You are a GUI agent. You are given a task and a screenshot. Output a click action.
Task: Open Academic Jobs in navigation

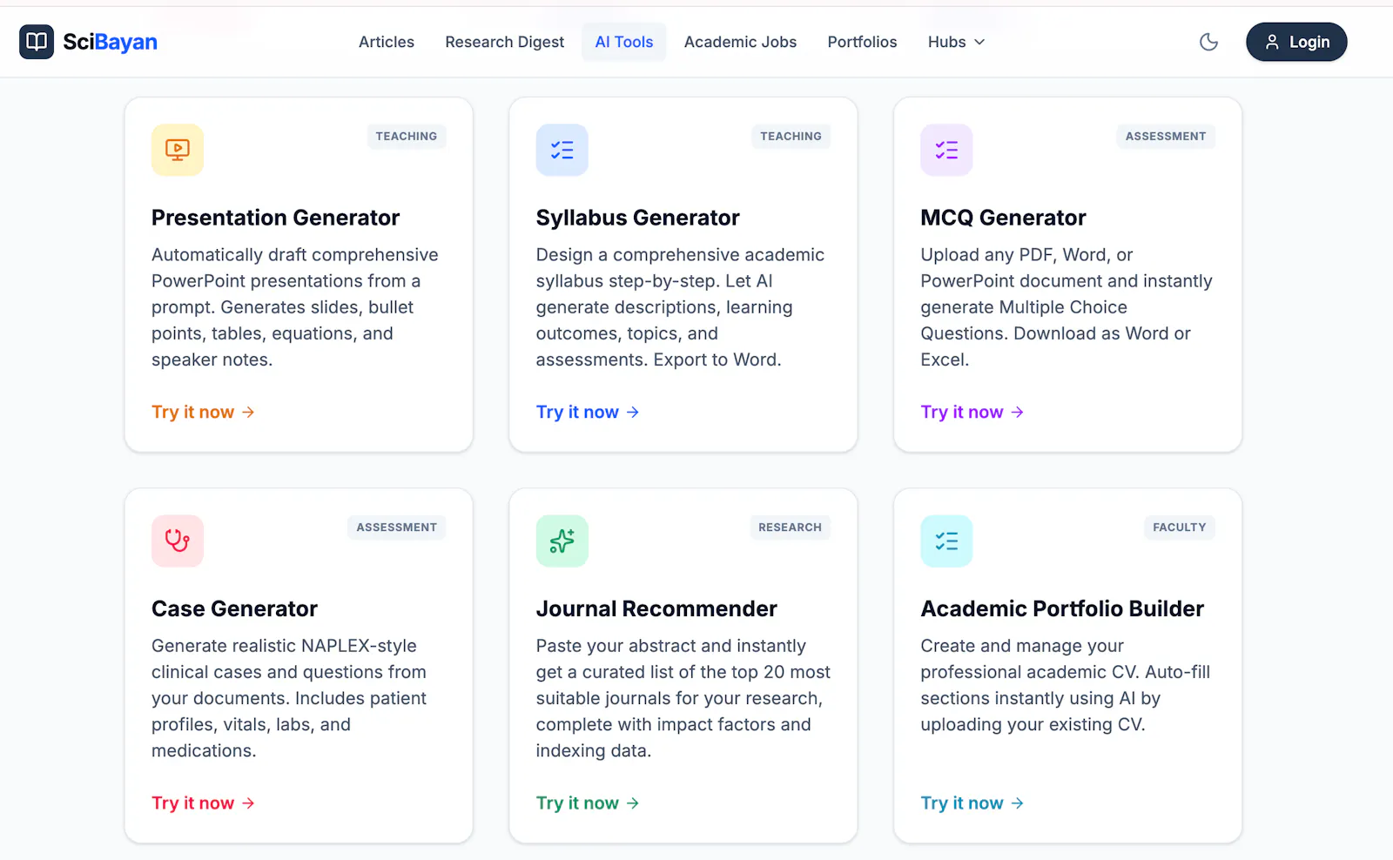tap(740, 42)
